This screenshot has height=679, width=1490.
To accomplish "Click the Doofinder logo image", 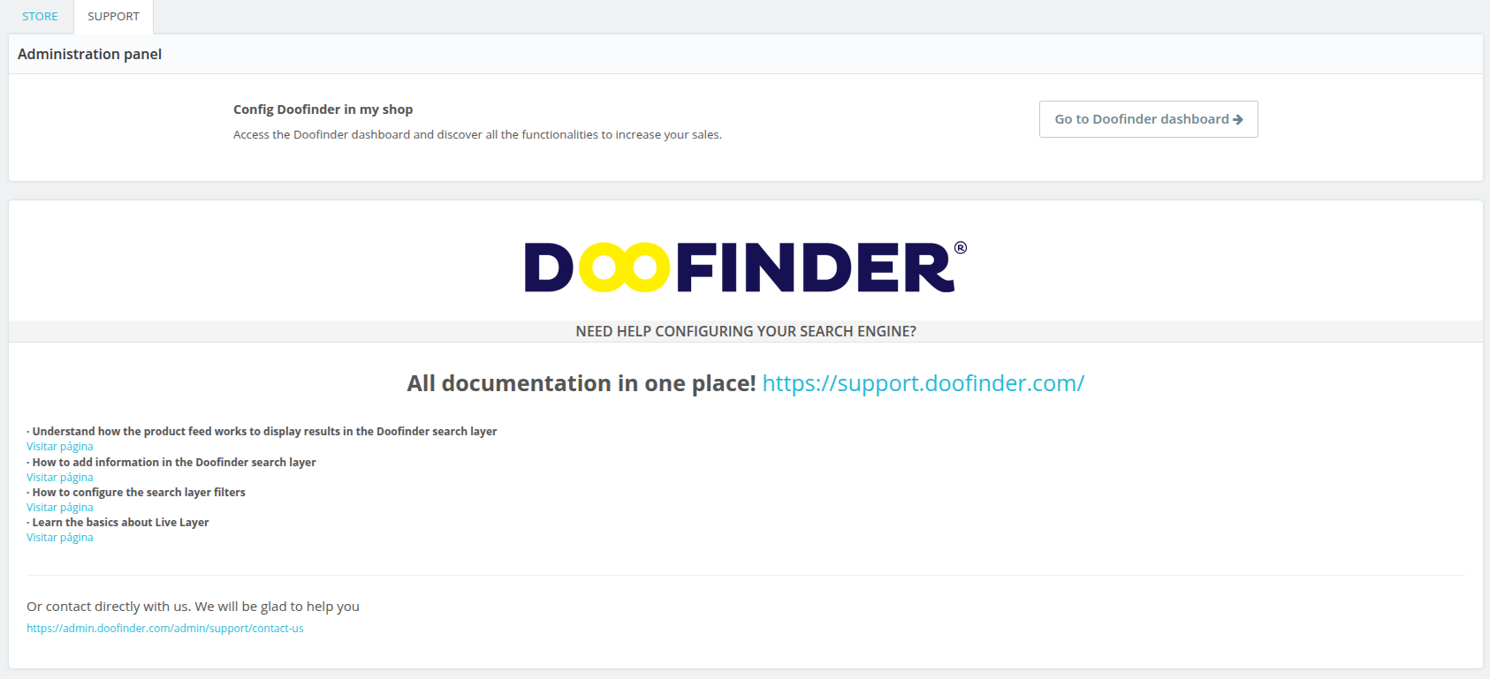I will click(746, 267).
